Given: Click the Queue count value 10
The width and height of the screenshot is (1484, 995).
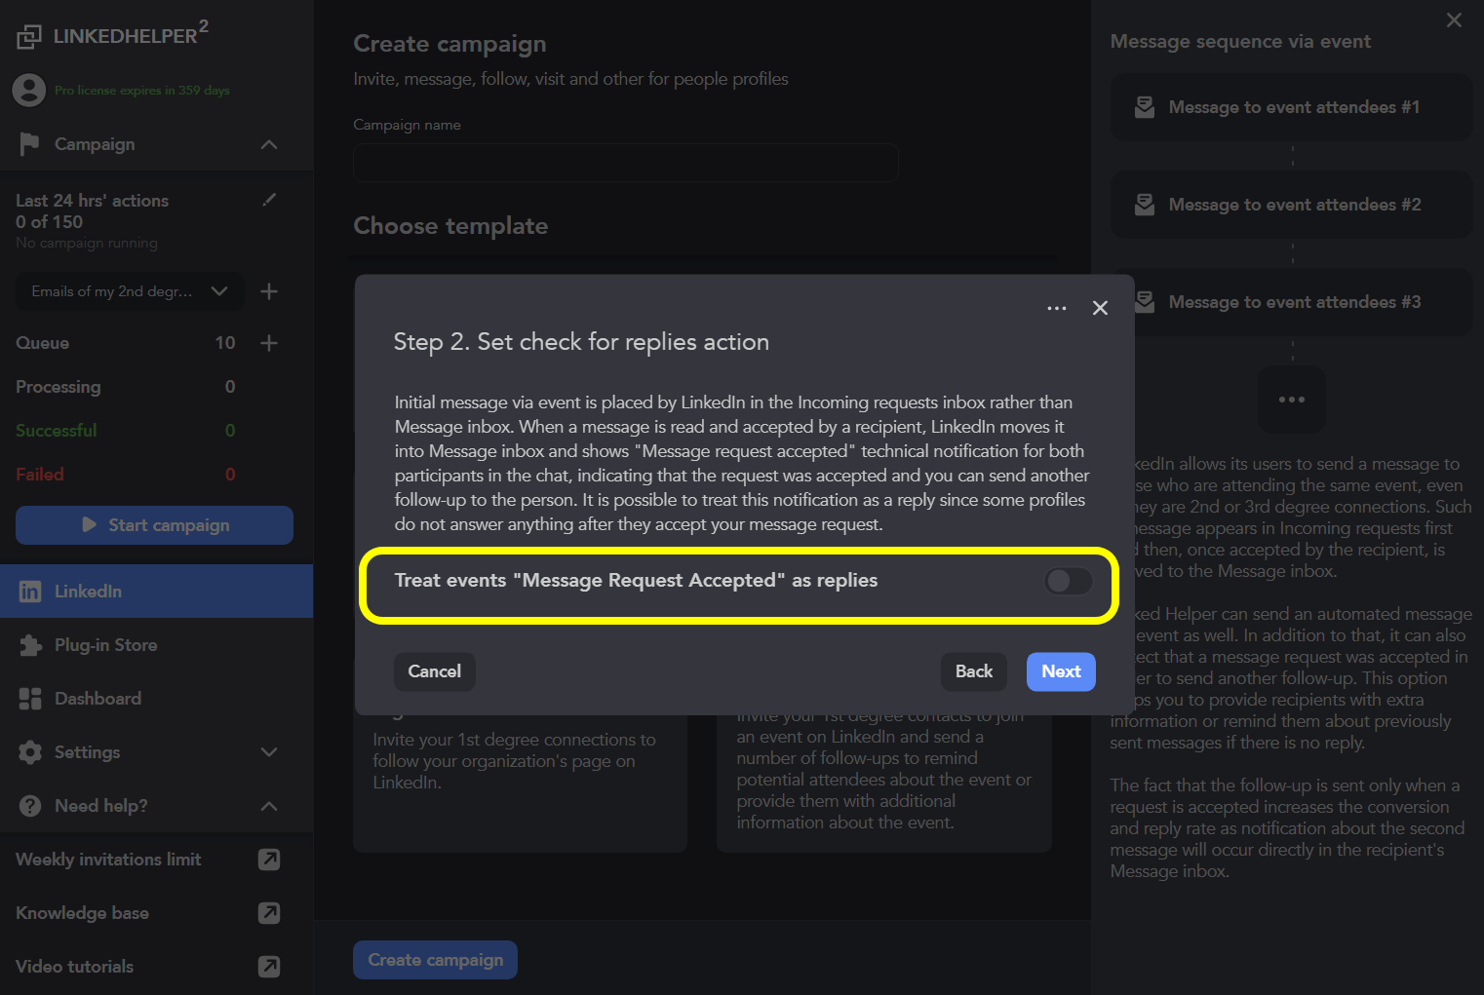Looking at the screenshot, I should [225, 343].
